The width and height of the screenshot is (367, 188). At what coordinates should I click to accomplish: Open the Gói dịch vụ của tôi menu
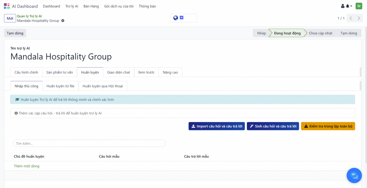(x=119, y=6)
